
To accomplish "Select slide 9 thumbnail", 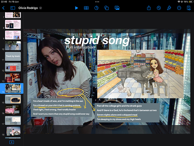I will (x=13, y=35).
